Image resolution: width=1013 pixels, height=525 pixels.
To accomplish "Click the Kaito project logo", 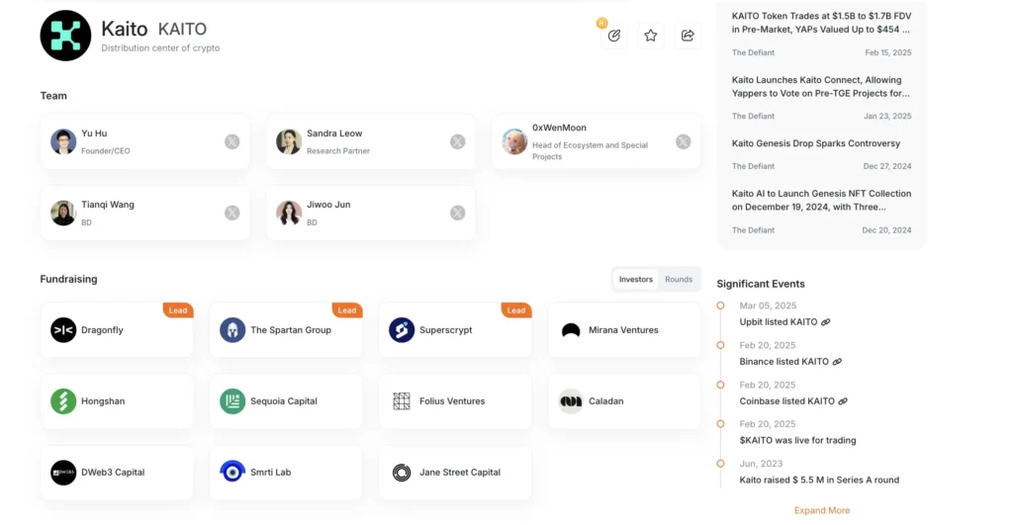I will 66,36.
